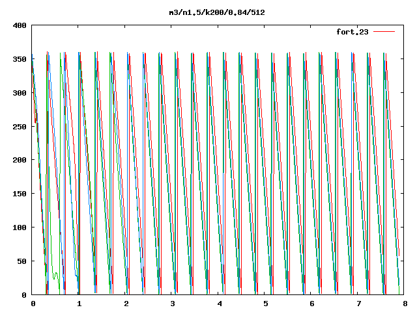Viewport: 417px width, 312px height.
Task: Click x-axis label 1
Action: pos(79,304)
